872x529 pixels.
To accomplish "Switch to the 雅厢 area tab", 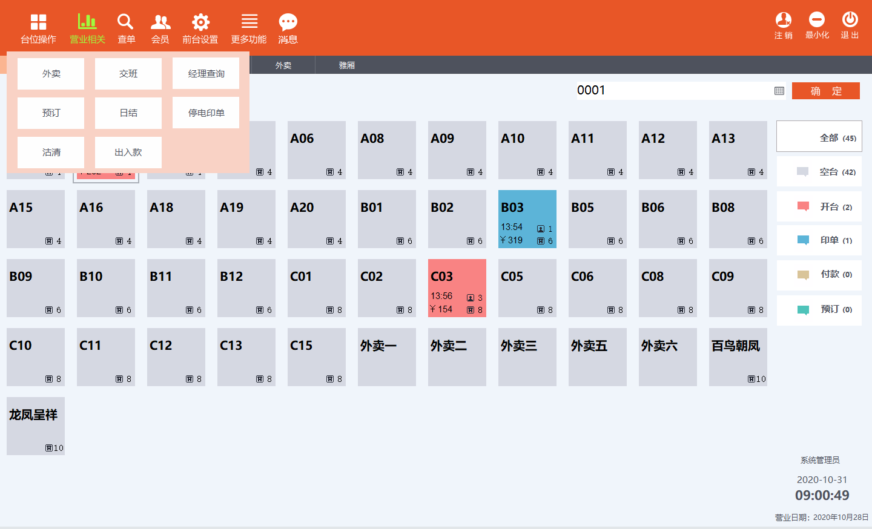I will [347, 65].
